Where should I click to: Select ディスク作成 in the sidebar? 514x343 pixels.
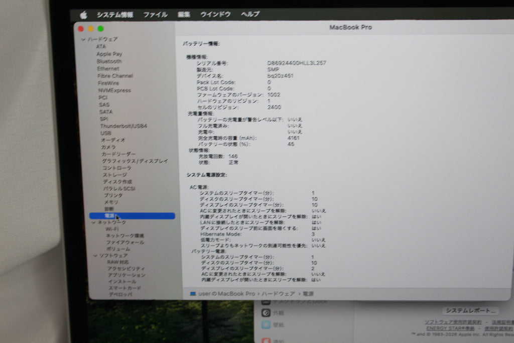pyautogui.click(x=117, y=182)
